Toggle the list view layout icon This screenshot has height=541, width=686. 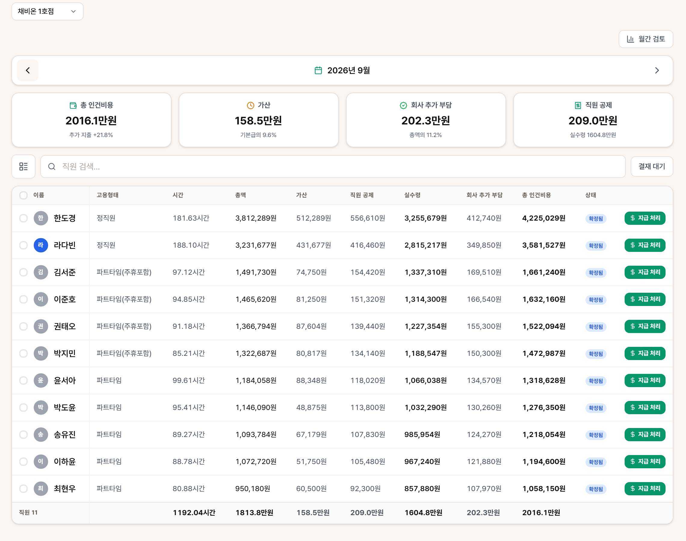pos(23,167)
